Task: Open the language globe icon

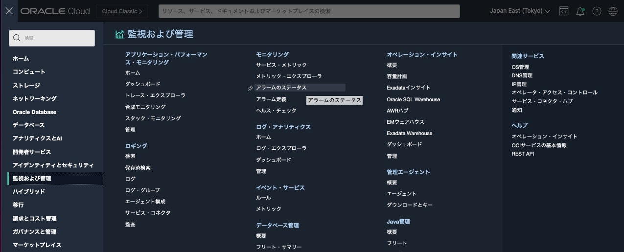Action: 613,11
